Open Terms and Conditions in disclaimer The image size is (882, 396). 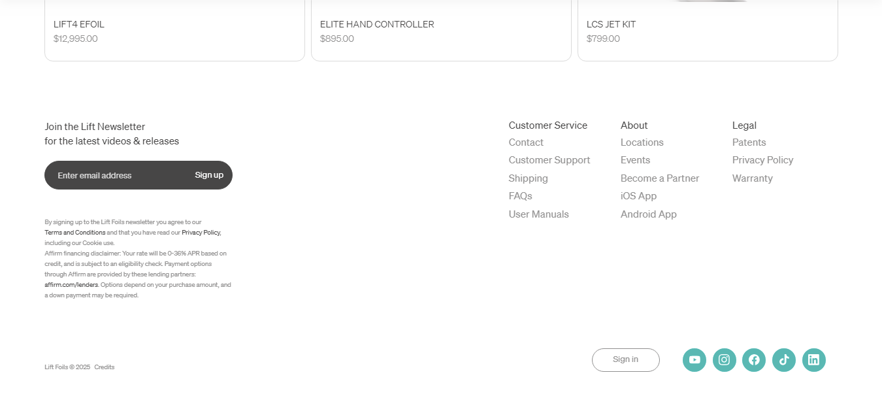(75, 233)
